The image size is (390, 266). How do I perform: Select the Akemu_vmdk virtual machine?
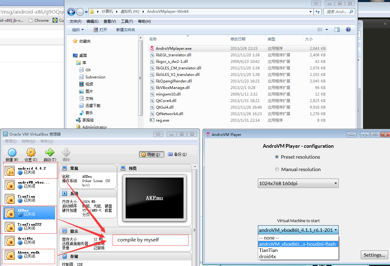pyautogui.click(x=29, y=254)
